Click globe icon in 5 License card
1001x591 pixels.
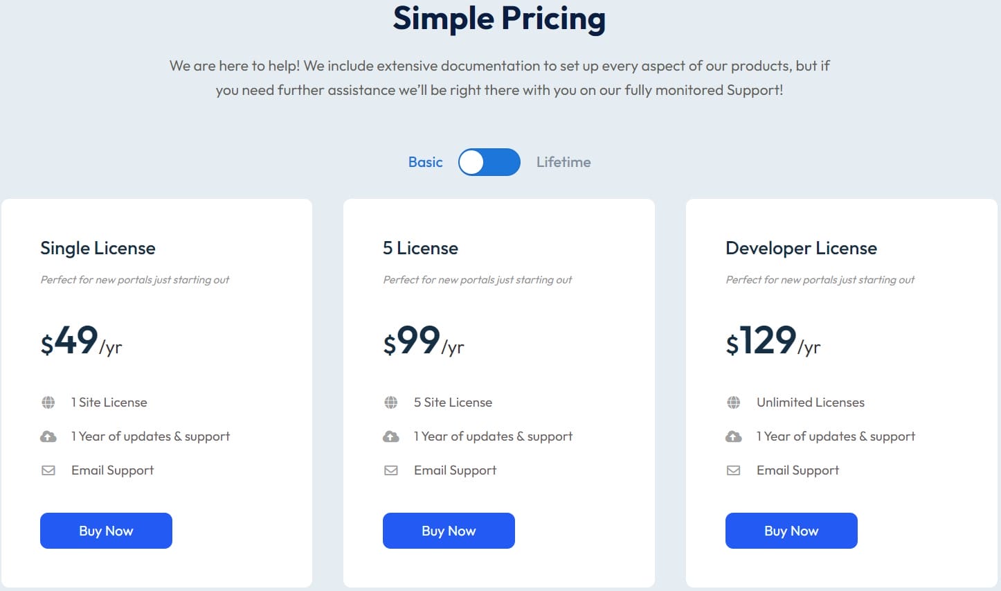pos(390,403)
